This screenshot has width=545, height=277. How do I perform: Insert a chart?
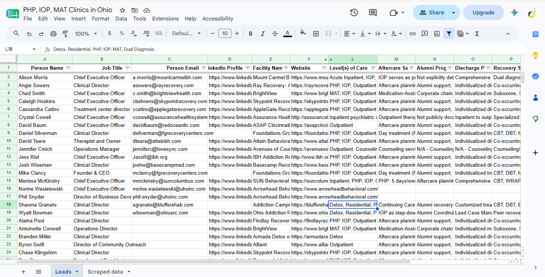tap(437, 33)
